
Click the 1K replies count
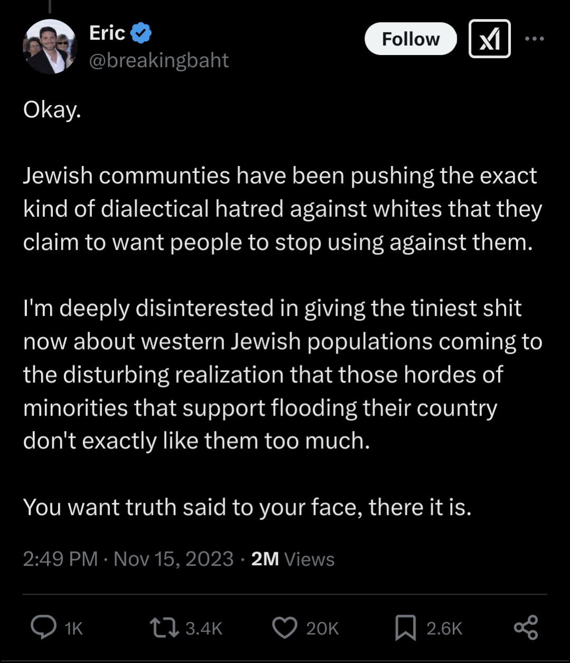coord(73,628)
